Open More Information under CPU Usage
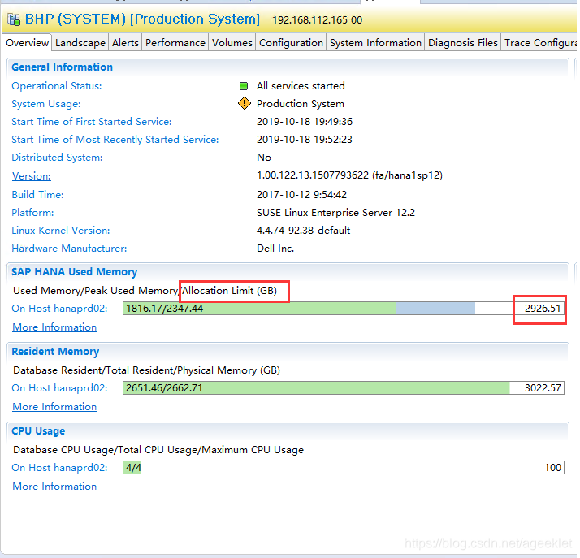 click(54, 487)
